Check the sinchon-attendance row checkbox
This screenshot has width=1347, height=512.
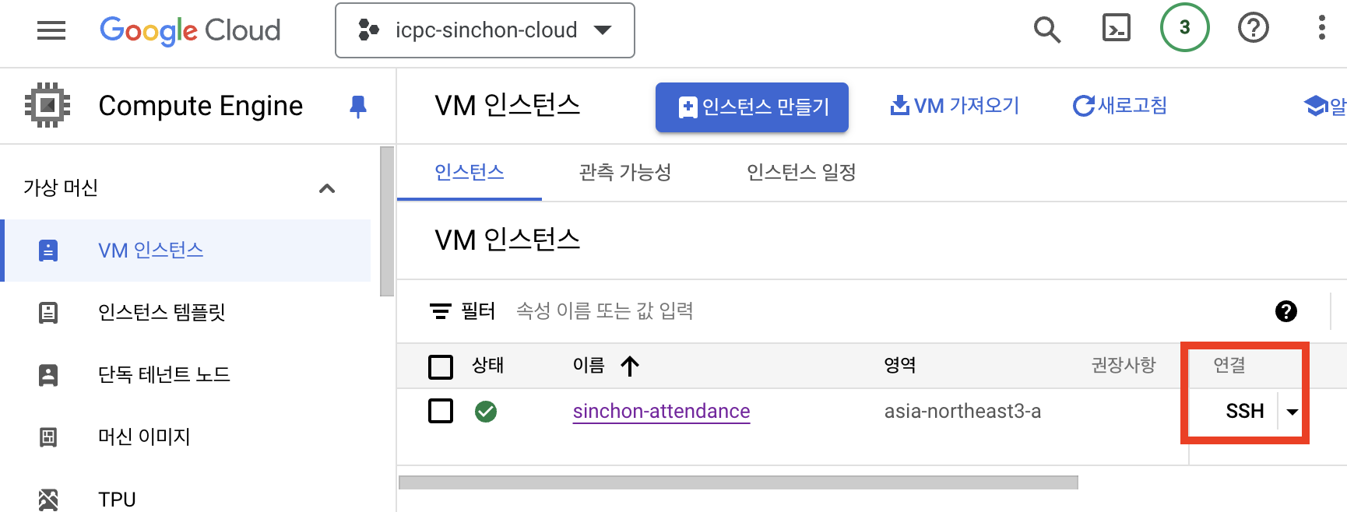(441, 411)
